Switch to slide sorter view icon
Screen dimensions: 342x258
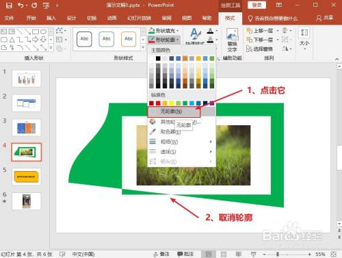(224, 254)
